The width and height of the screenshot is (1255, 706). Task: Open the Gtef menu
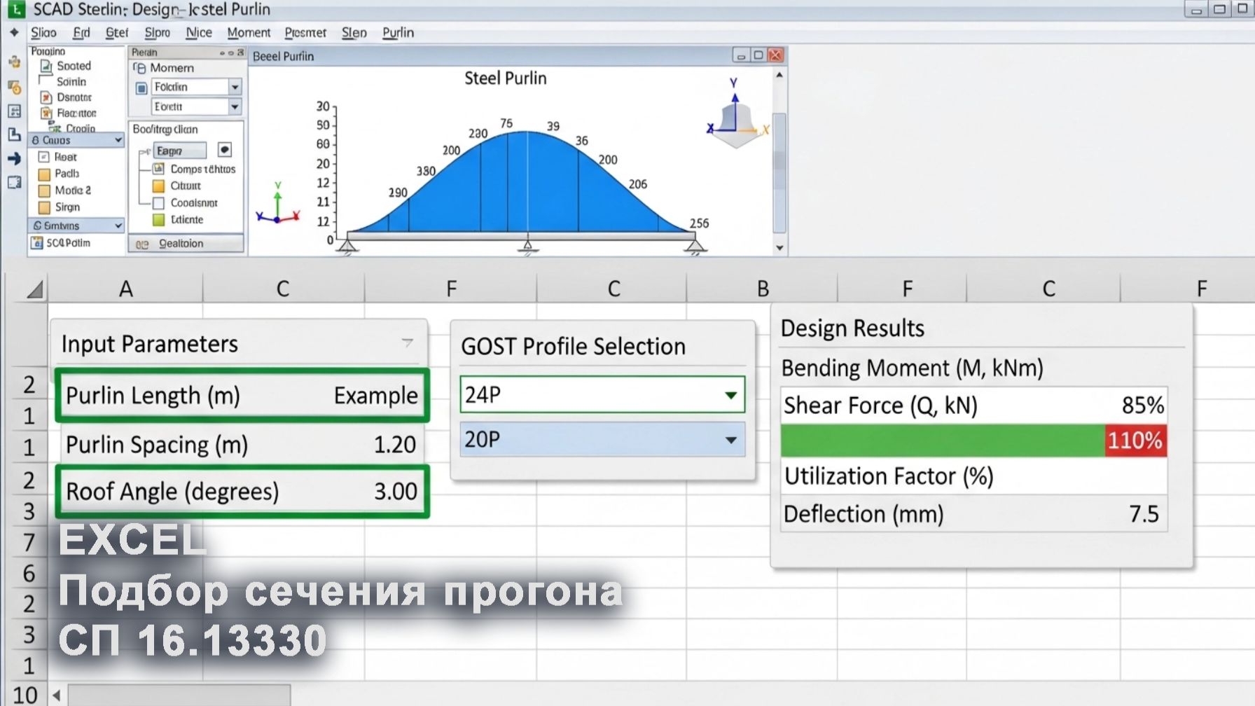[x=117, y=33]
